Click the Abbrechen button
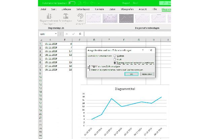 (147, 74)
